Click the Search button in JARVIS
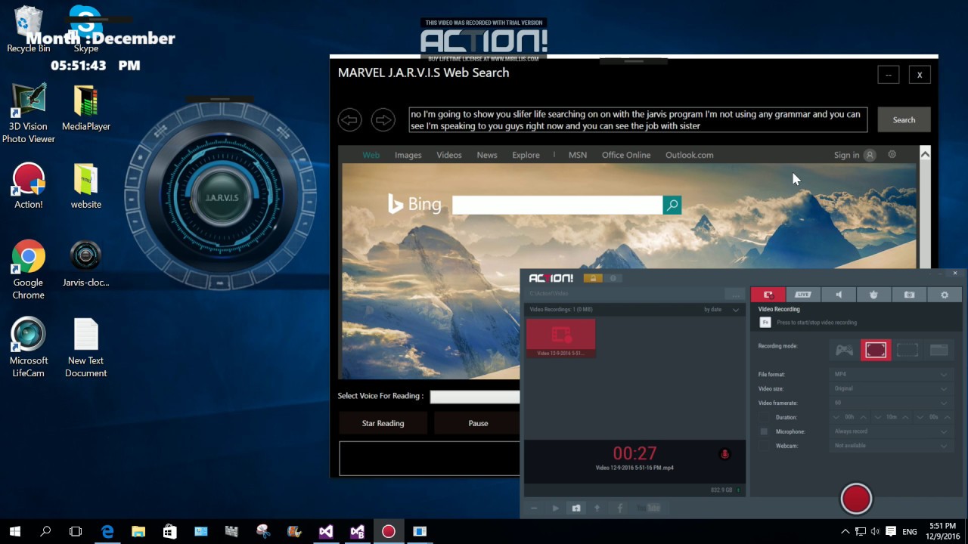 click(x=904, y=120)
